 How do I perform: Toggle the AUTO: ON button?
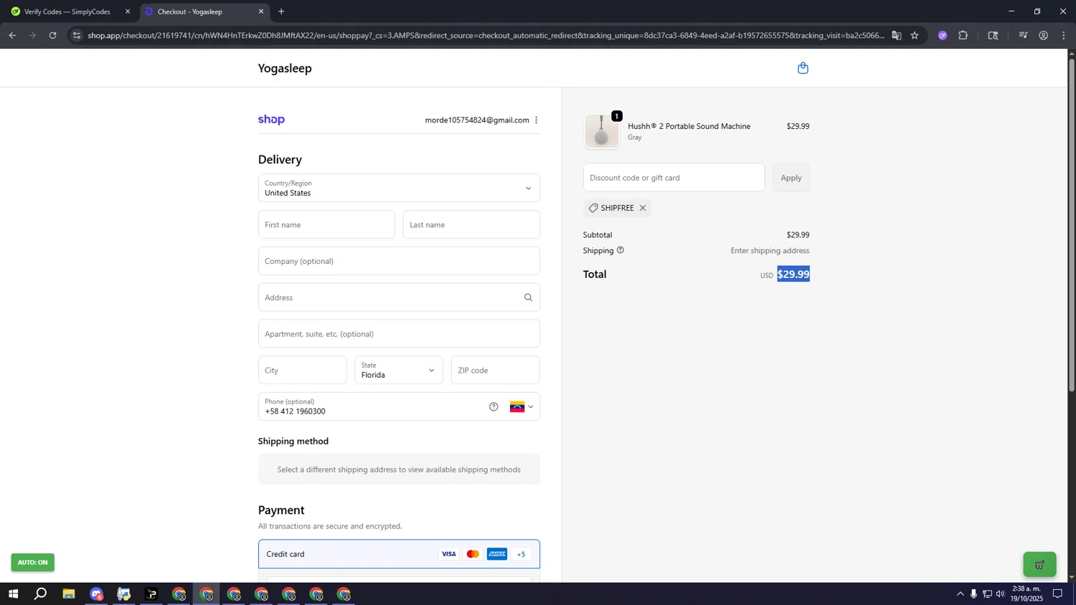pos(32,562)
